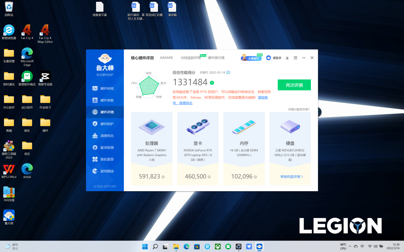Select the 头像背景 folder
The image size is (404, 252).
click(9, 55)
